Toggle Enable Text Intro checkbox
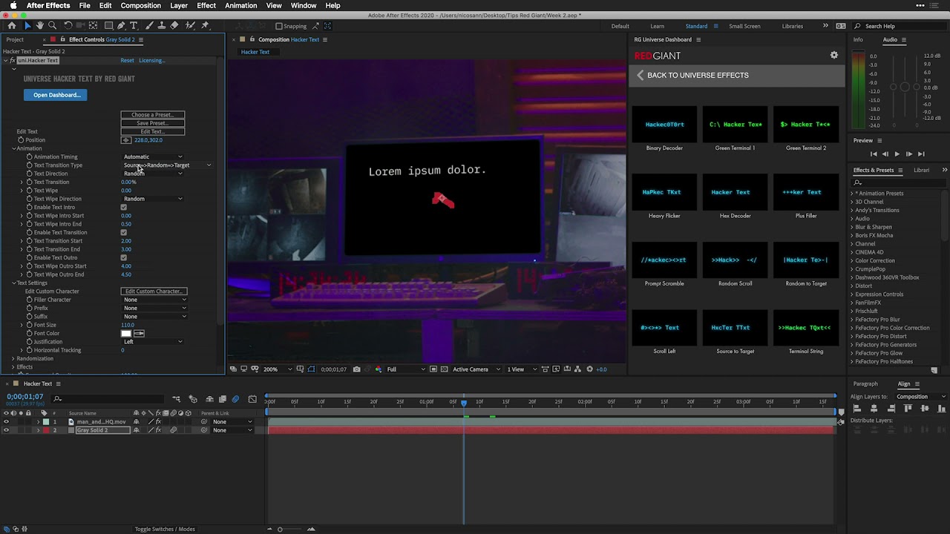The height and width of the screenshot is (534, 950). [124, 208]
